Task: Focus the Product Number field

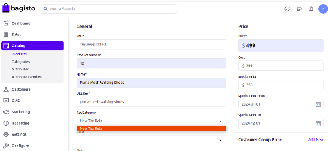Action: 152,63
